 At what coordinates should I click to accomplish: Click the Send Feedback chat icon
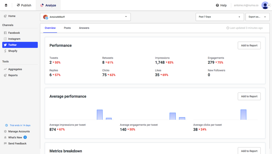[5, 144]
